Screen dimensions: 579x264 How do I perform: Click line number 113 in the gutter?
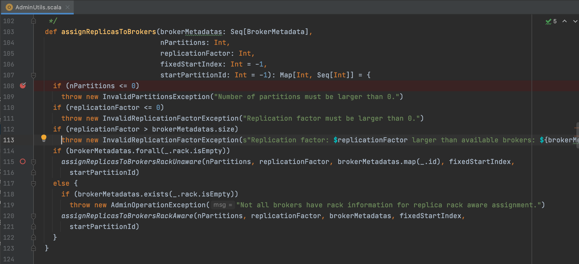(x=9, y=140)
